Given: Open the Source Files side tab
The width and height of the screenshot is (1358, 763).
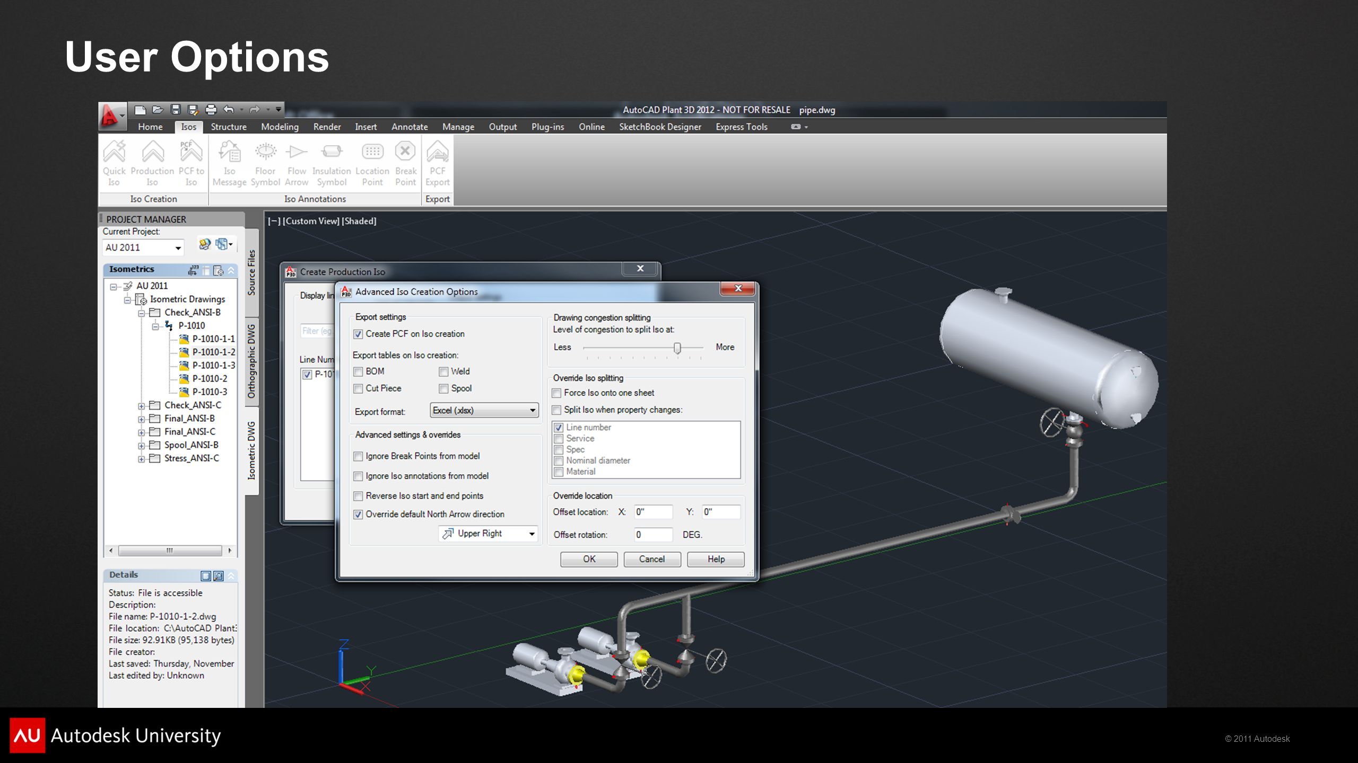Looking at the screenshot, I should [x=251, y=272].
